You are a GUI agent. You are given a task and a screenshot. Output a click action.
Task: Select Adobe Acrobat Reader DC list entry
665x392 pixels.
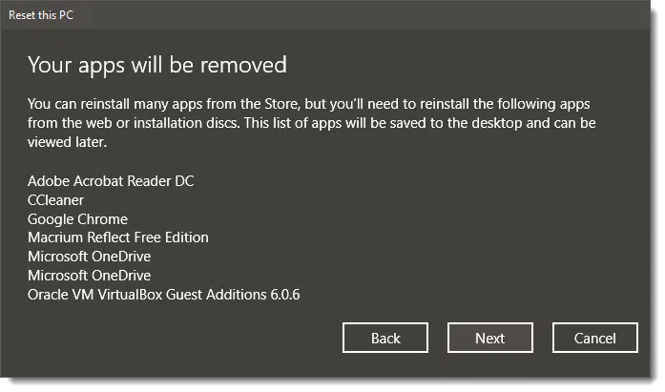(111, 181)
